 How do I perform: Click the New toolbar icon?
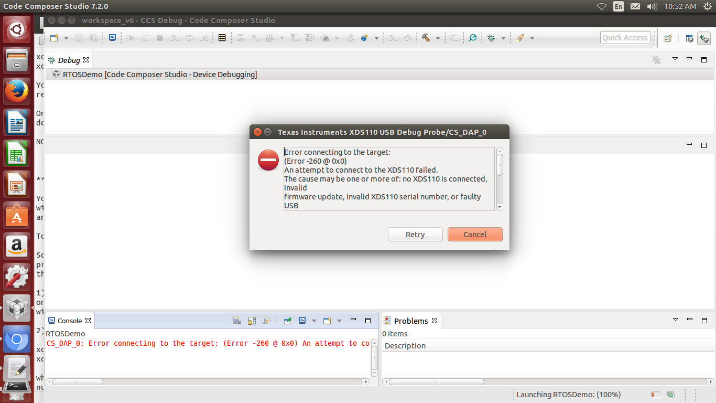click(x=54, y=38)
